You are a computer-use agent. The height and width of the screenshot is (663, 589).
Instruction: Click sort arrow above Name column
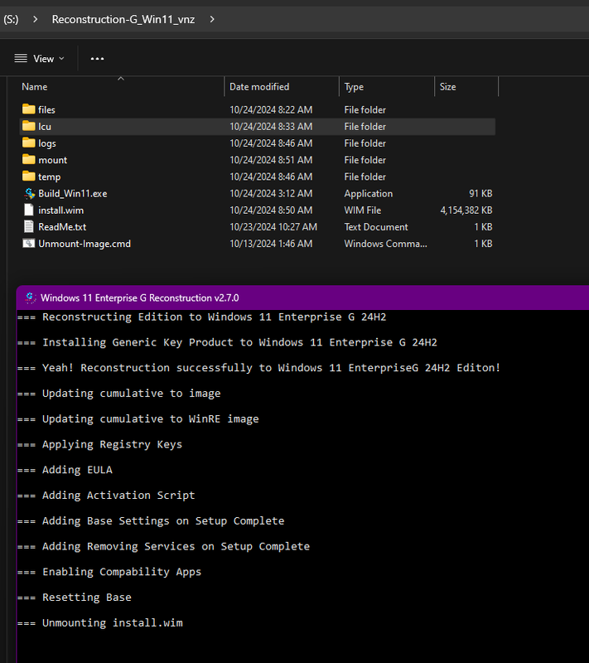point(121,79)
